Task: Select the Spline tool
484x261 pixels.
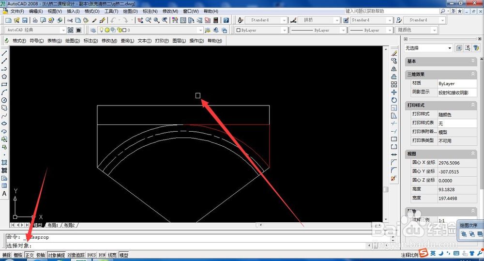Action: coord(4,116)
